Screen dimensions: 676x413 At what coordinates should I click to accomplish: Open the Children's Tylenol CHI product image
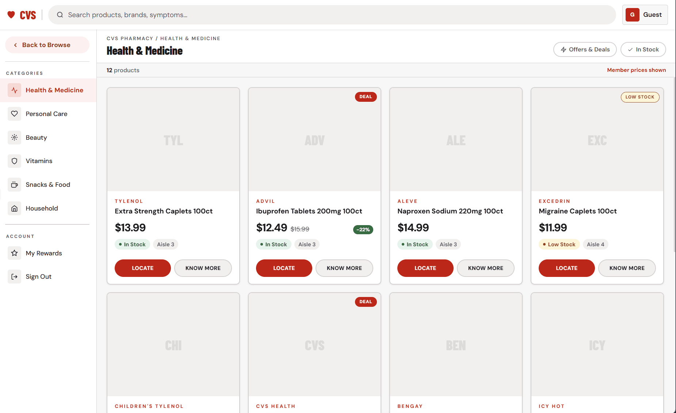[173, 345]
